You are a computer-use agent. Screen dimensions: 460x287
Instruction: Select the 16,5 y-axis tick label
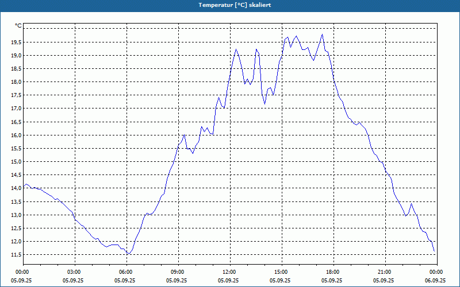[16, 122]
